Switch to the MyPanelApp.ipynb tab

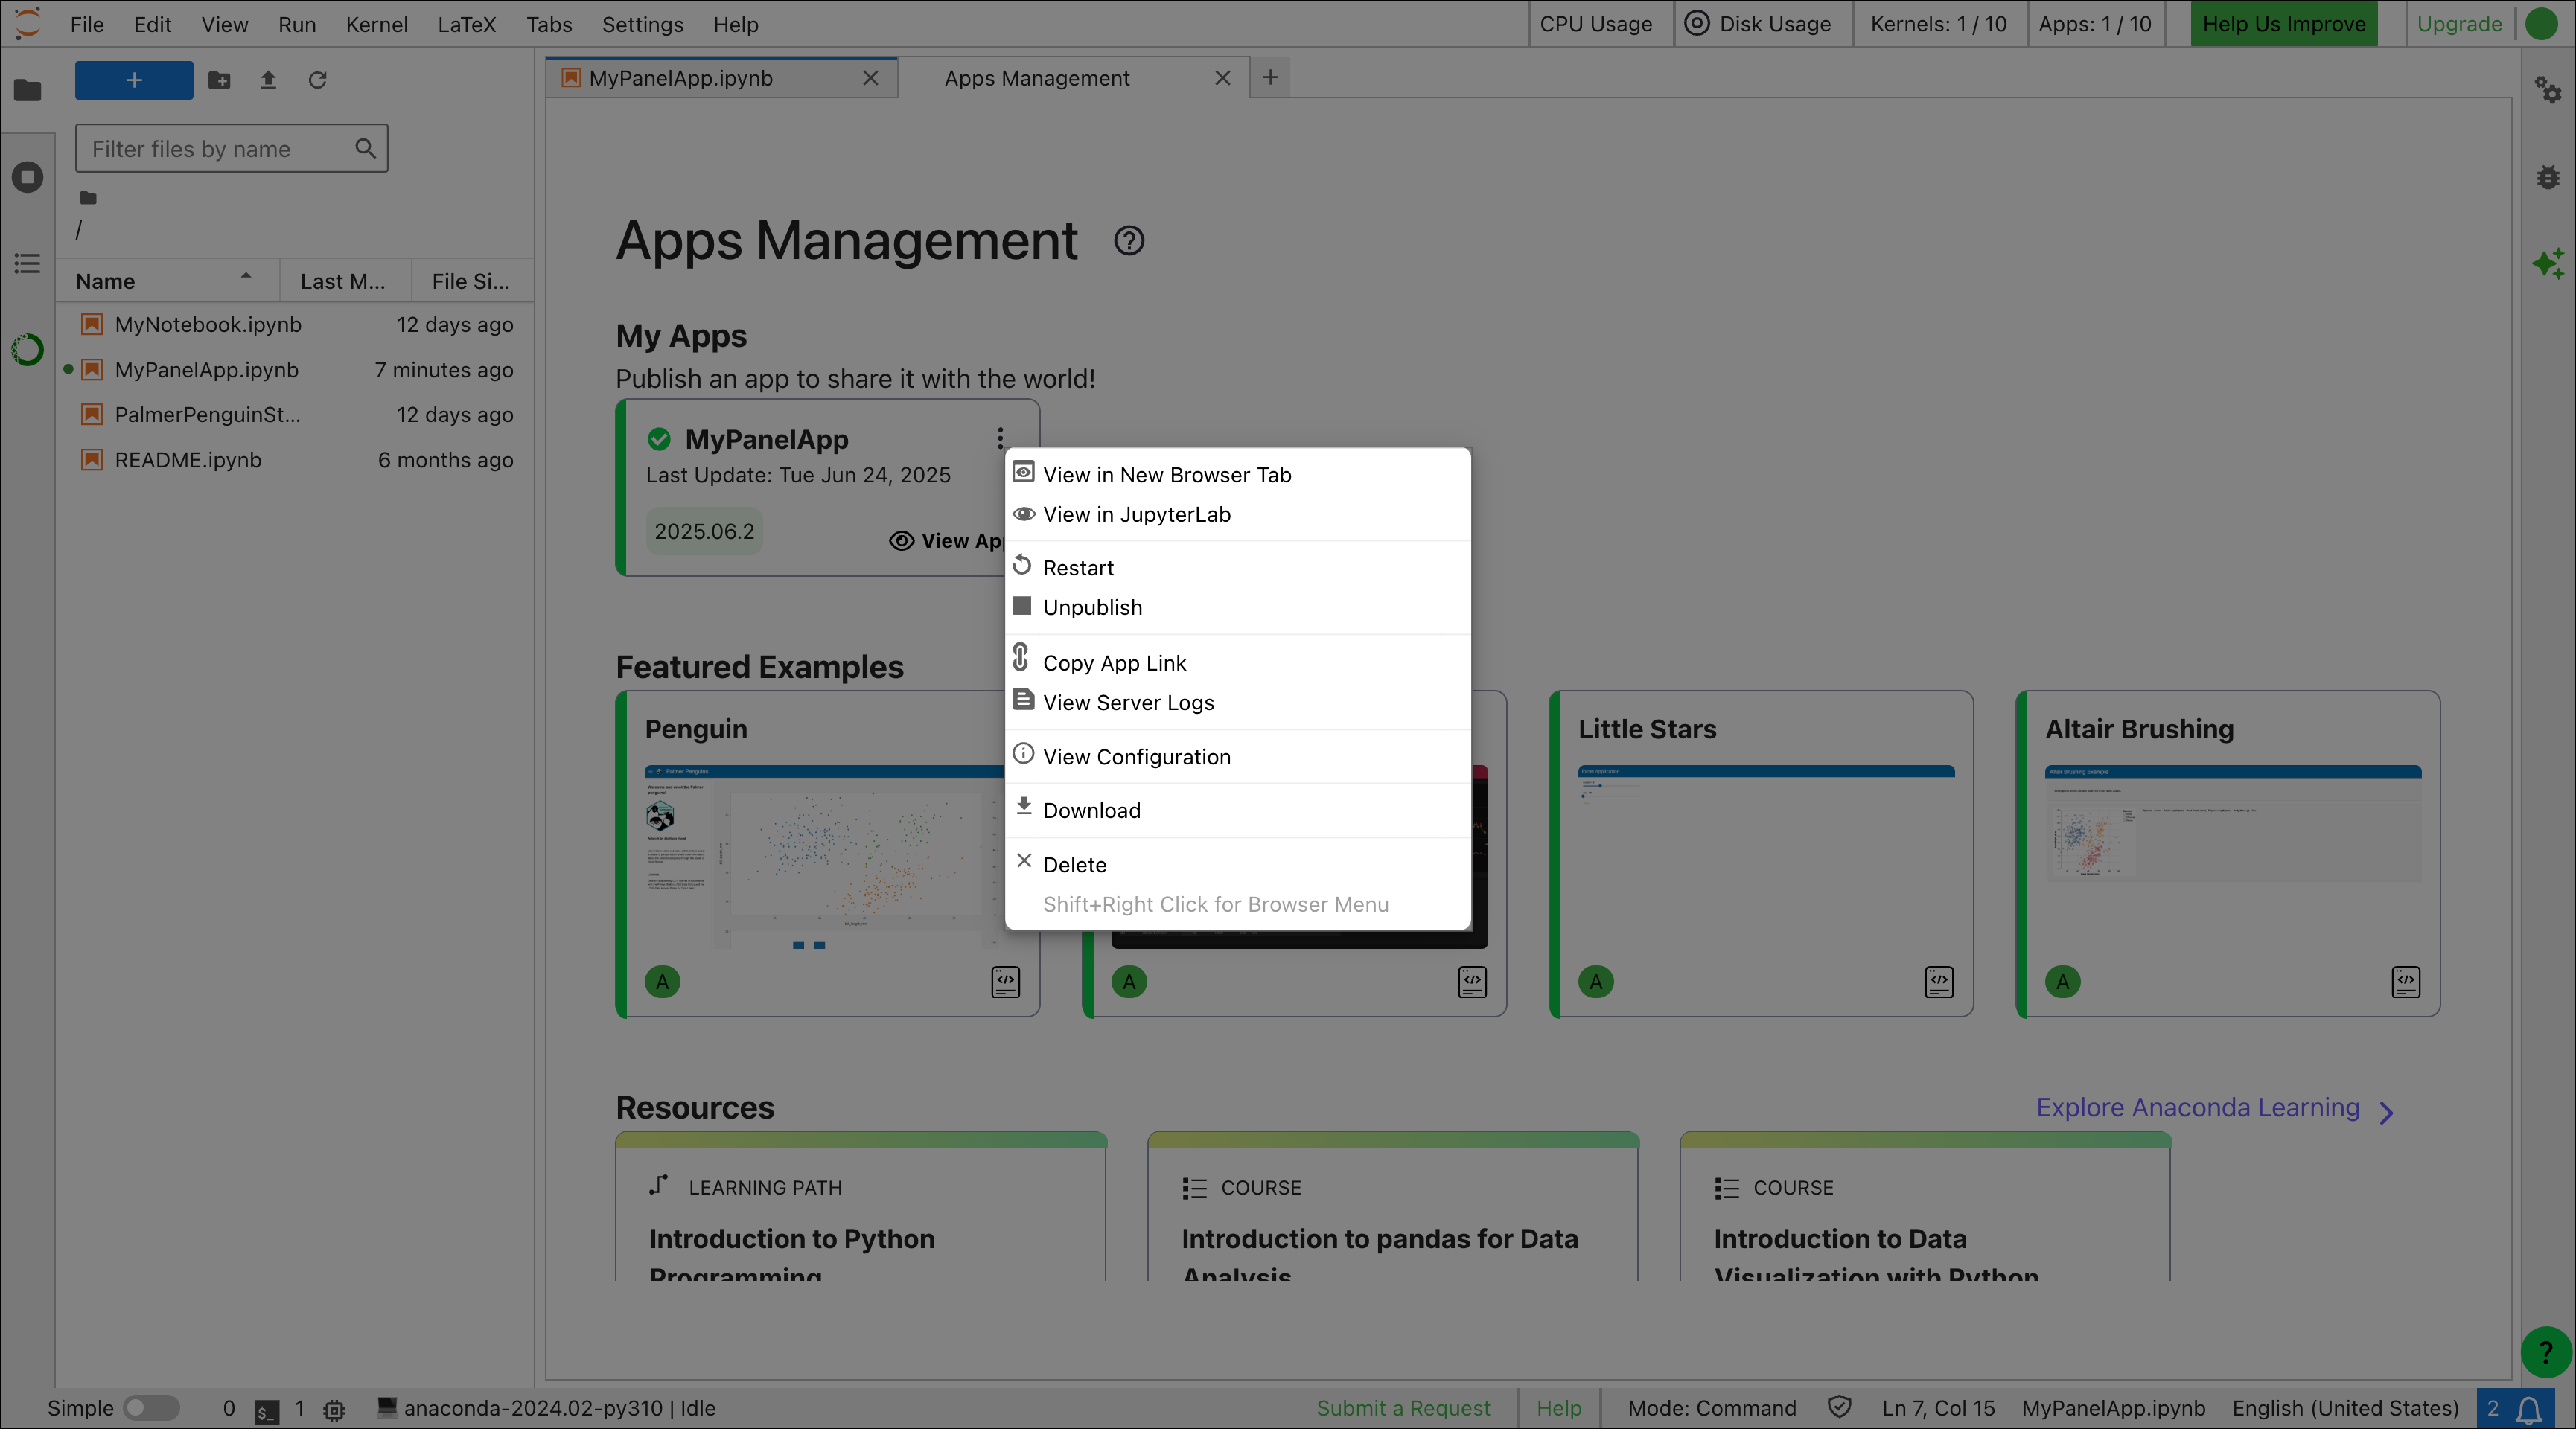coord(680,78)
